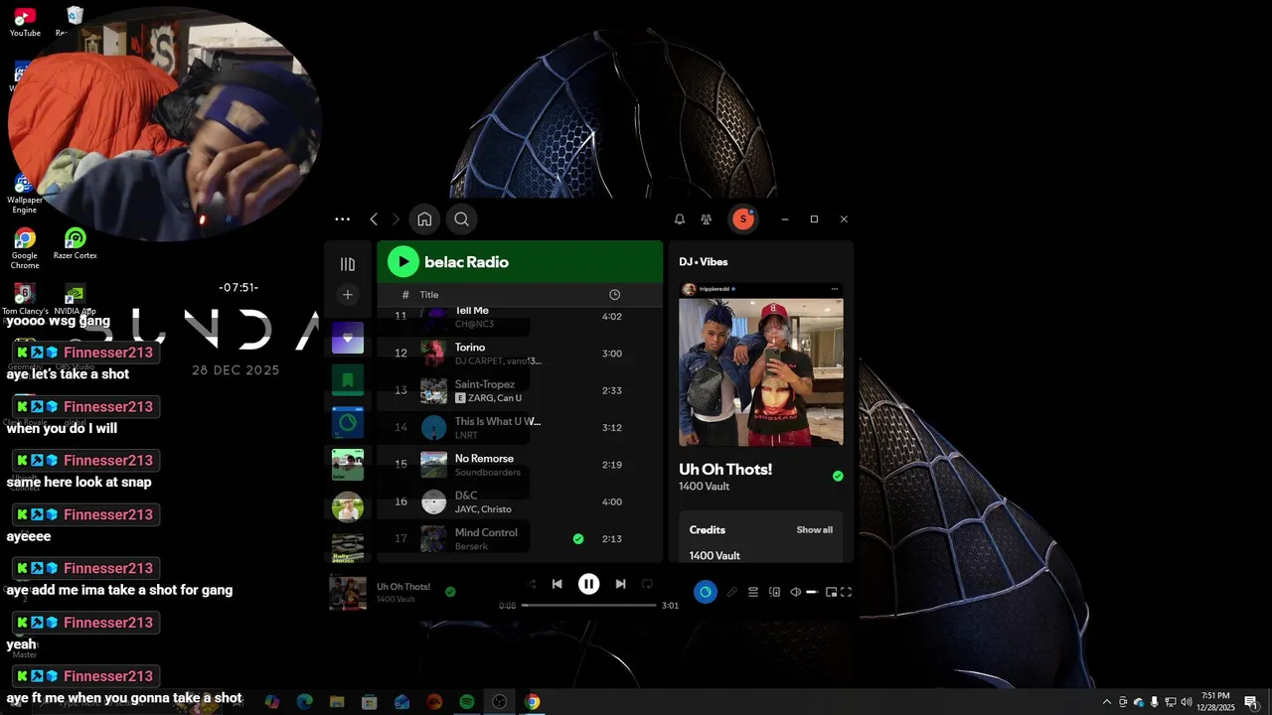1272x715 pixels.
Task: Create a playlist with plus button
Action: (348, 295)
